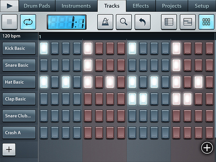This screenshot has height=162, width=216.
Task: Click the magnifier zoom icon
Action: 124,22
